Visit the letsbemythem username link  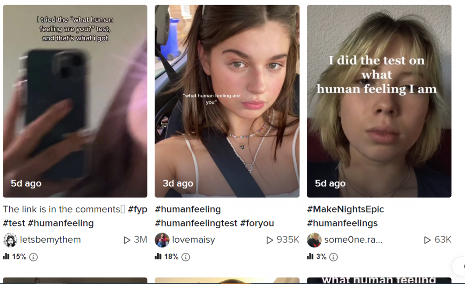pos(50,240)
